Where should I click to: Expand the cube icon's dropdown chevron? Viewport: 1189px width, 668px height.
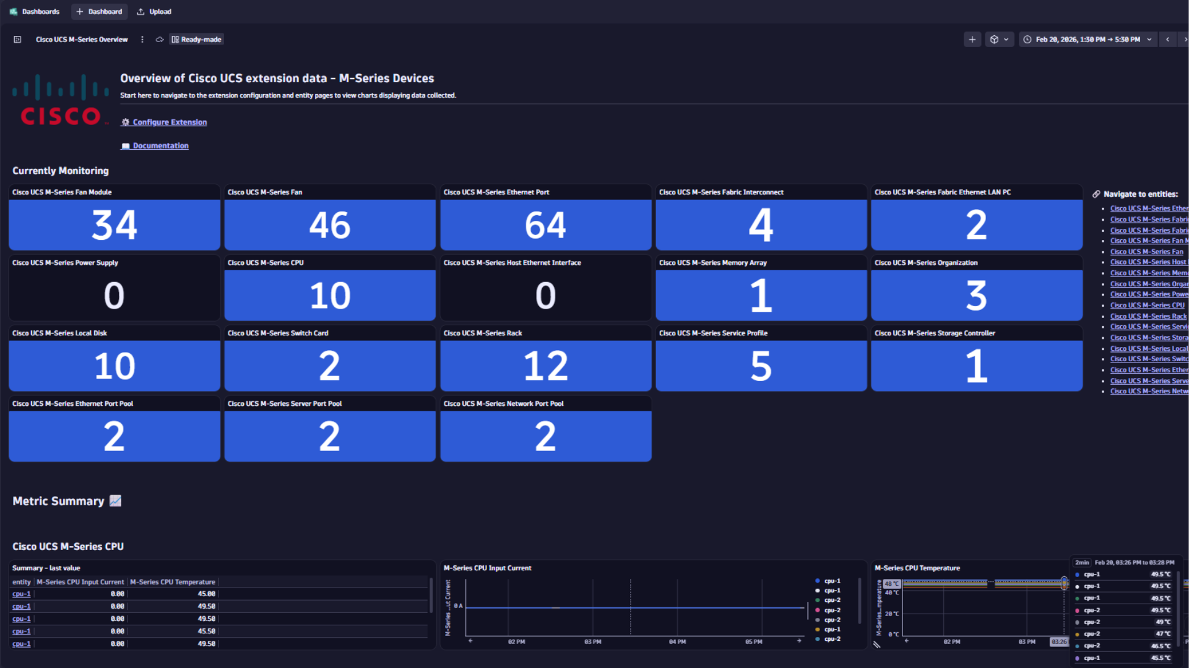[1007, 39]
